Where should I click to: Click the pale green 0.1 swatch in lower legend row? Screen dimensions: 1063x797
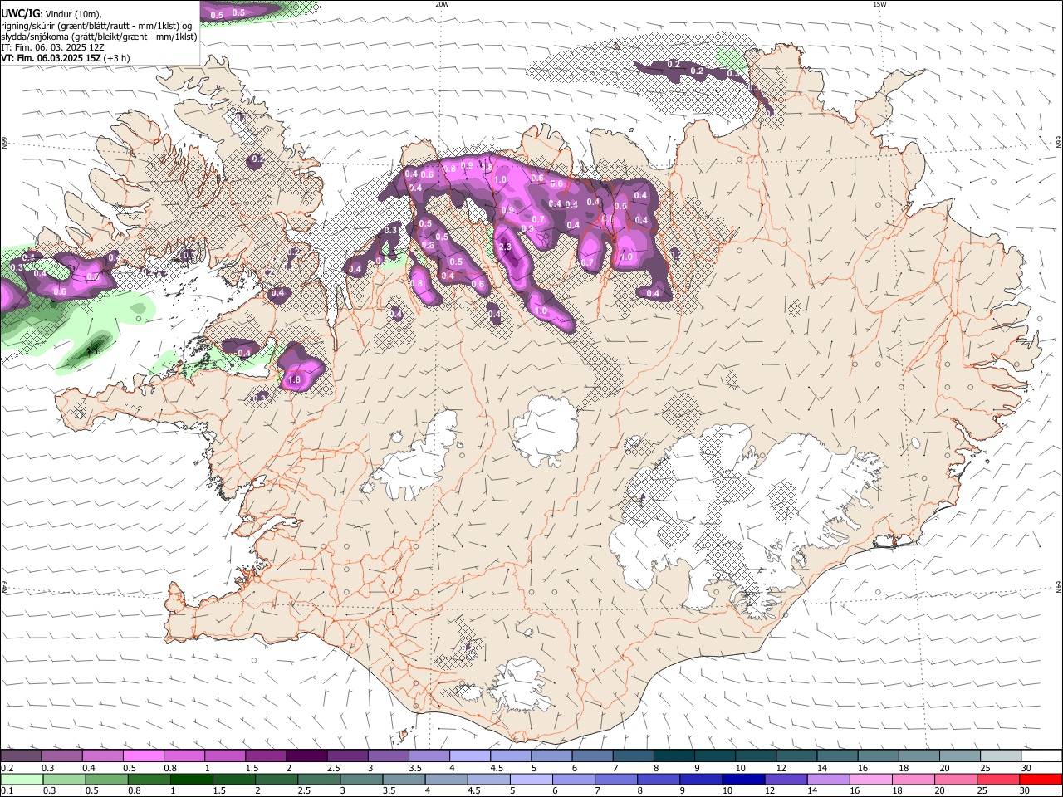[22, 779]
